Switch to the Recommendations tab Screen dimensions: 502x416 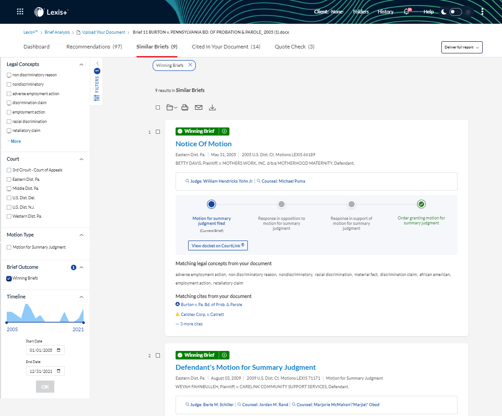point(94,47)
